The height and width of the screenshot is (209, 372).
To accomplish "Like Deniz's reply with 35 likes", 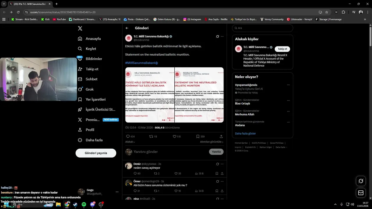I will pyautogui.click(x=176, y=174).
